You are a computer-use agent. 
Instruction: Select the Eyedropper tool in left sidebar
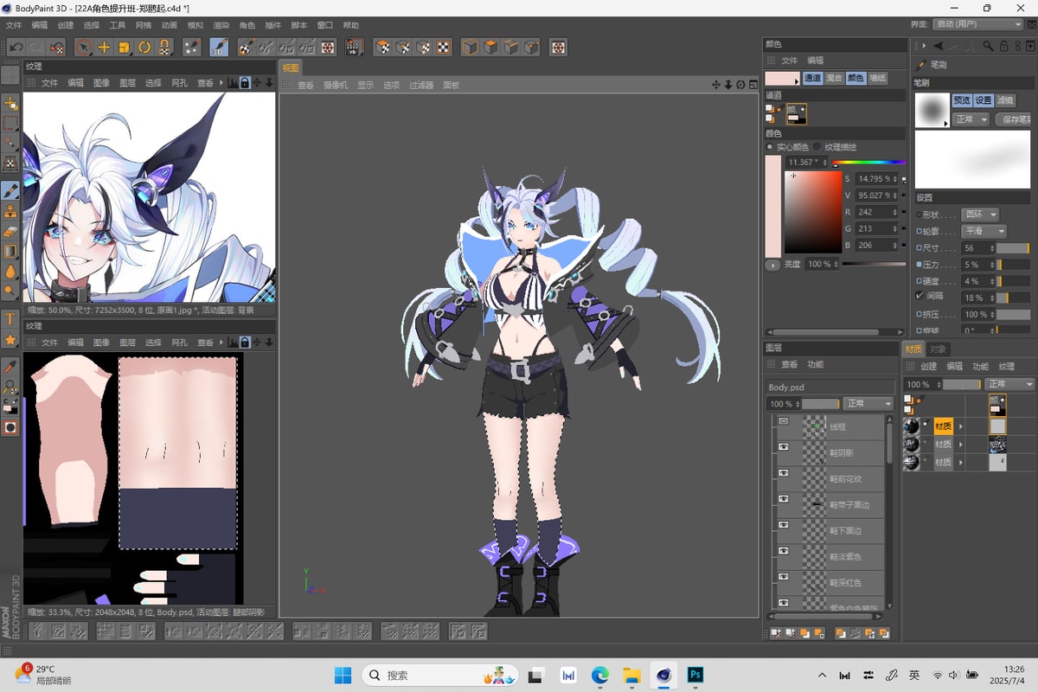pyautogui.click(x=10, y=366)
